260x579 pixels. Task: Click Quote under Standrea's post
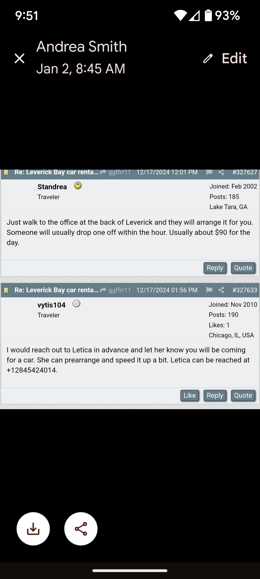coord(243,268)
